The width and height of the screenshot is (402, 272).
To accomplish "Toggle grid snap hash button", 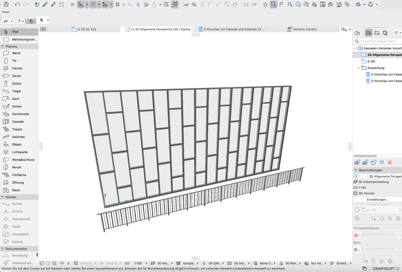I will 118,5.
